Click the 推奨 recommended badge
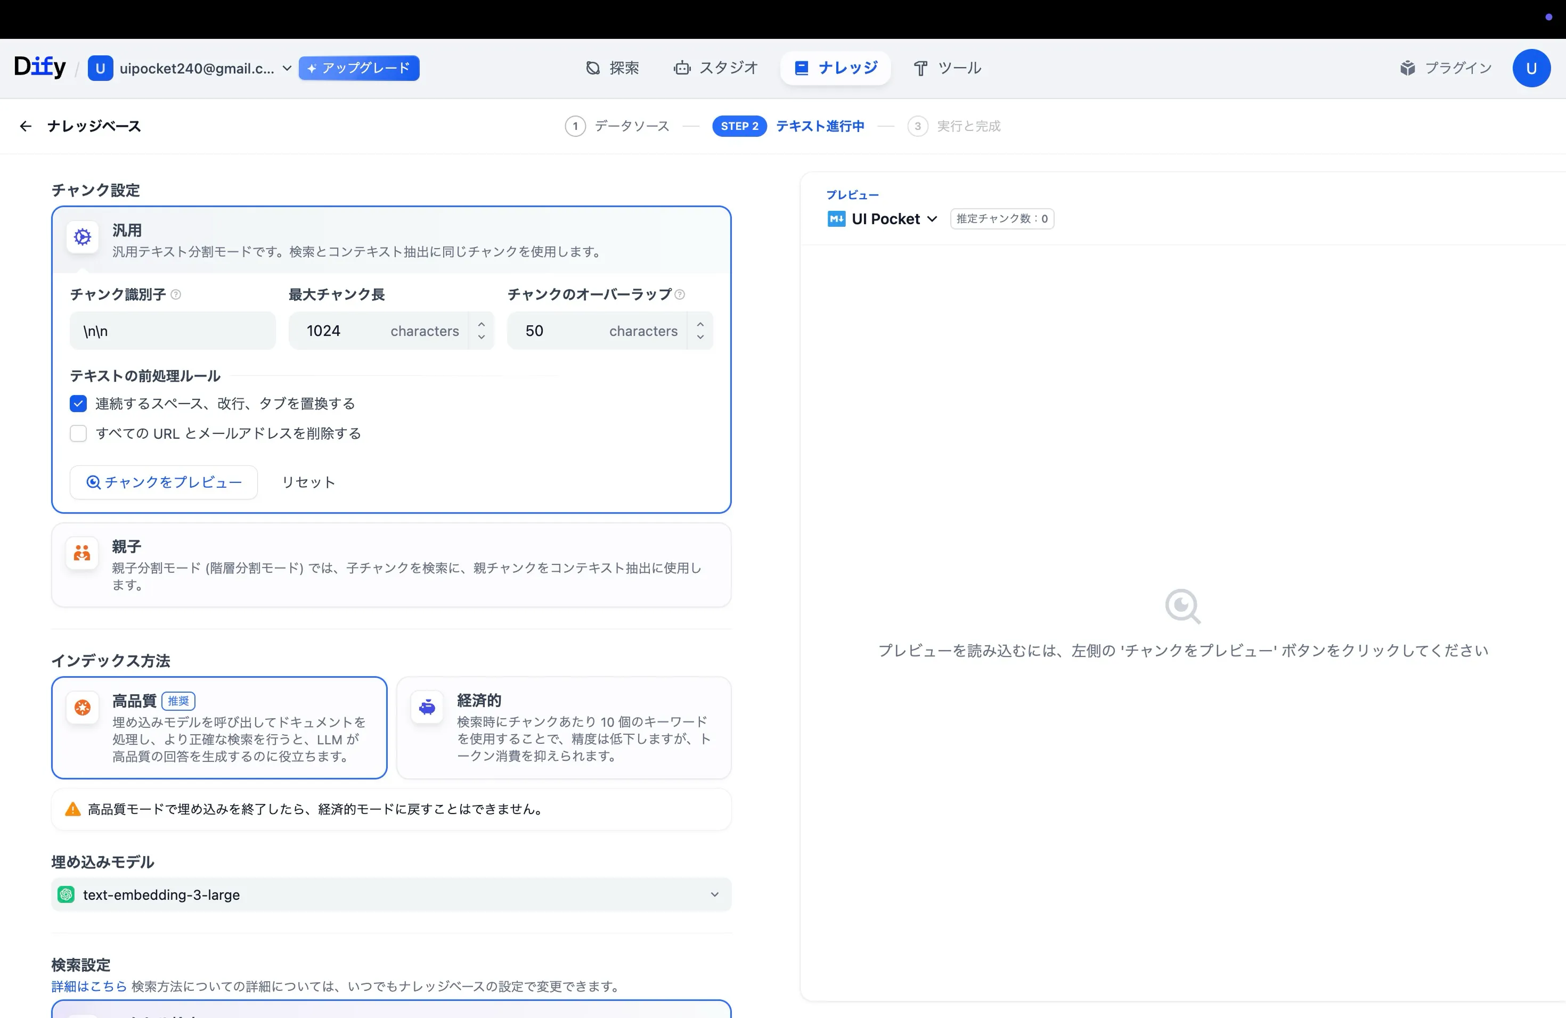 [x=178, y=701]
